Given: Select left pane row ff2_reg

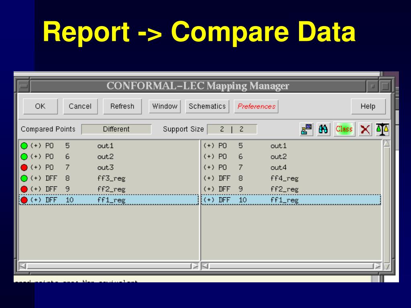Looking at the screenshot, I should pos(109,189).
